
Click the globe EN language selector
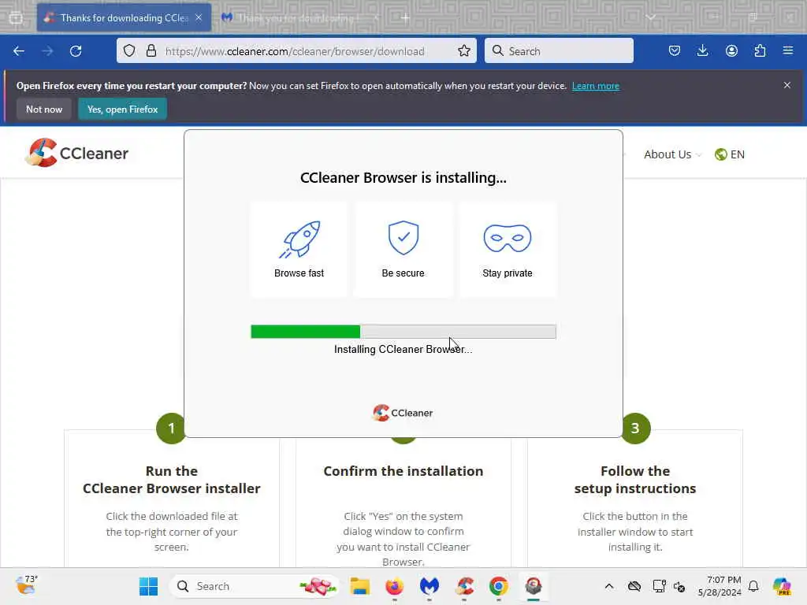(x=729, y=154)
